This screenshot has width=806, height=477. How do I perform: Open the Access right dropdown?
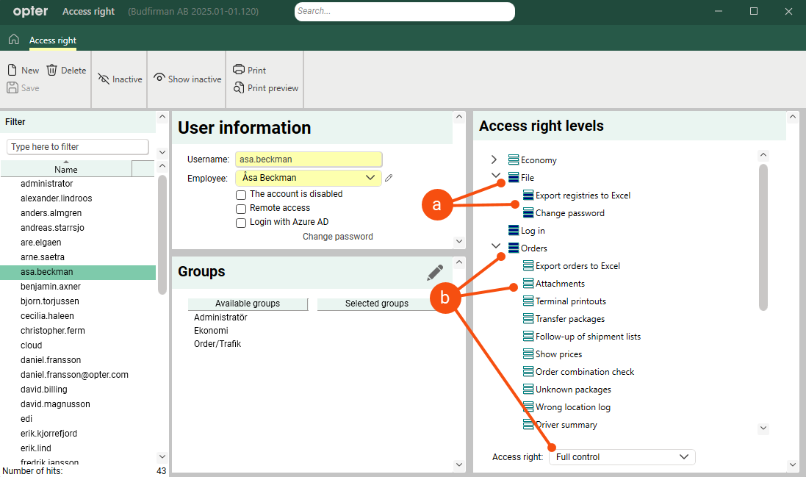(622, 457)
